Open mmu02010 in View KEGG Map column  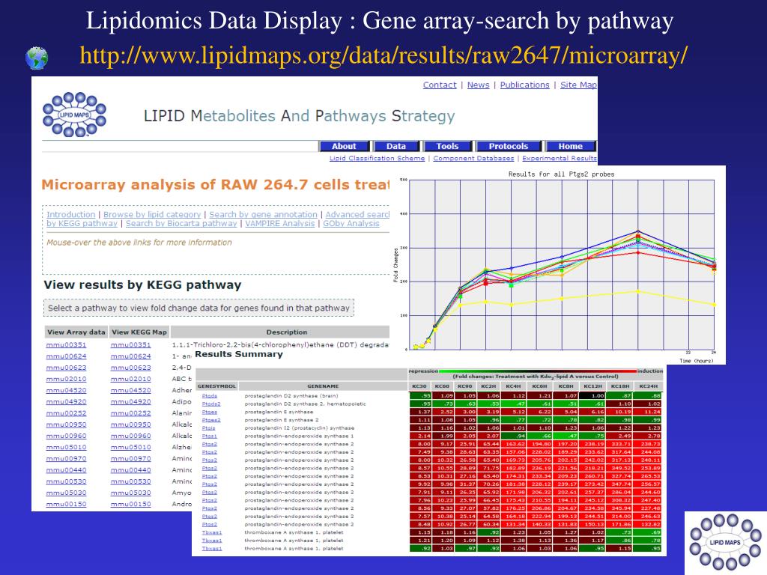130,379
